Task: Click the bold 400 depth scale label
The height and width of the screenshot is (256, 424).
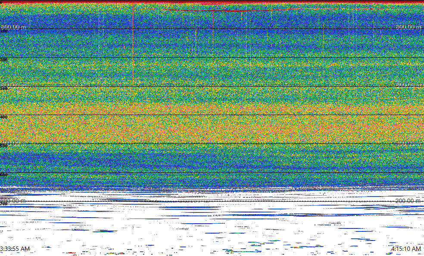Action: click(x=4, y=117)
